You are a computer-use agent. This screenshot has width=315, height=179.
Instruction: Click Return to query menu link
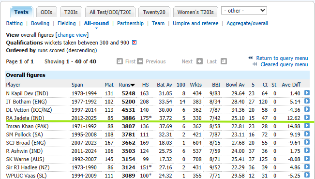(x=282, y=58)
